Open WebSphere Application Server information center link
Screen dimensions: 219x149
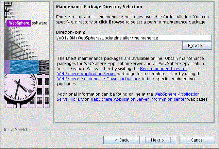click(x=138, y=99)
